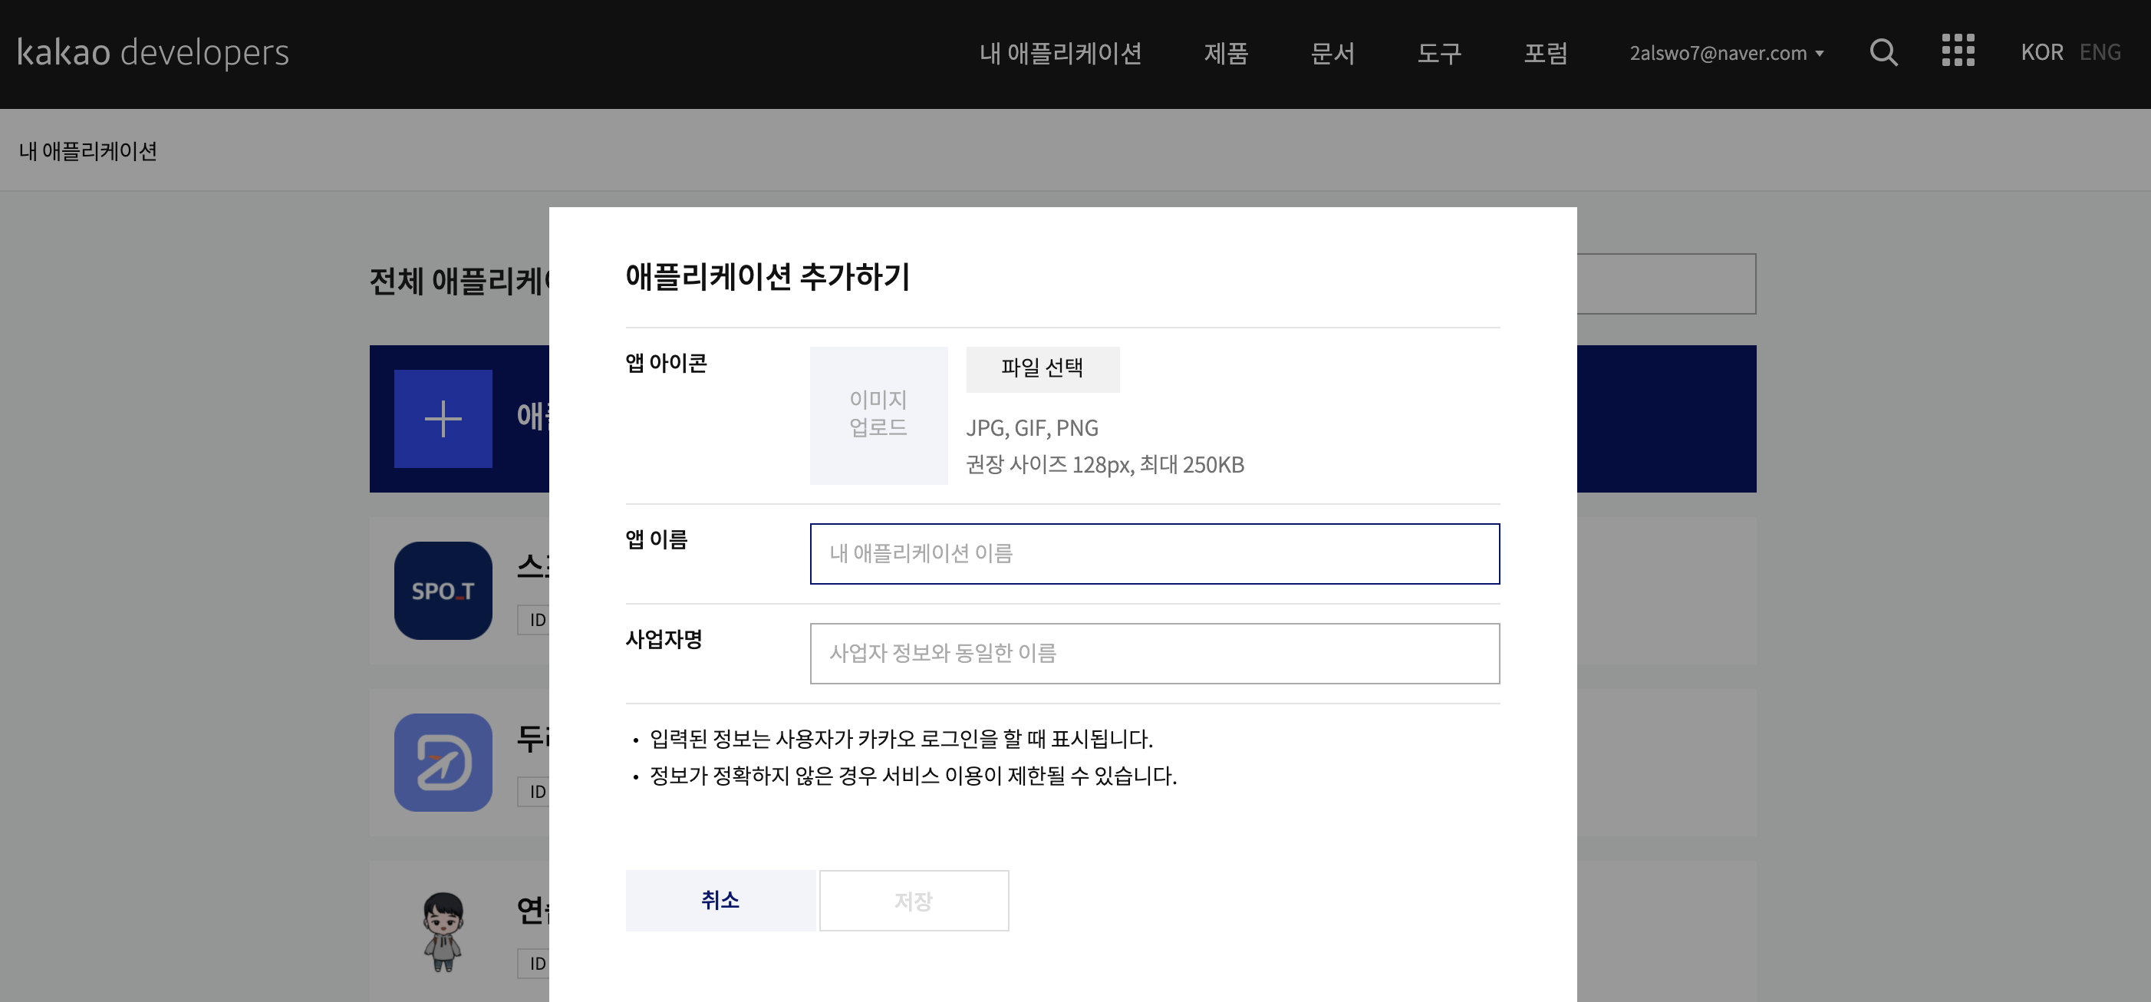Select the cartoon character app icon

[x=443, y=931]
